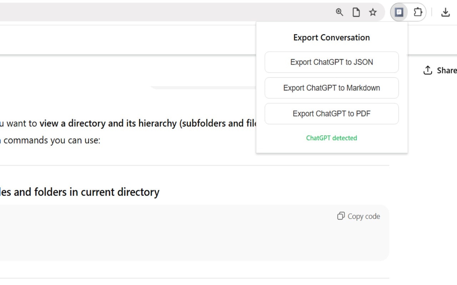The image size is (457, 285).
Task: Focus the browser address bar
Action: point(161,12)
